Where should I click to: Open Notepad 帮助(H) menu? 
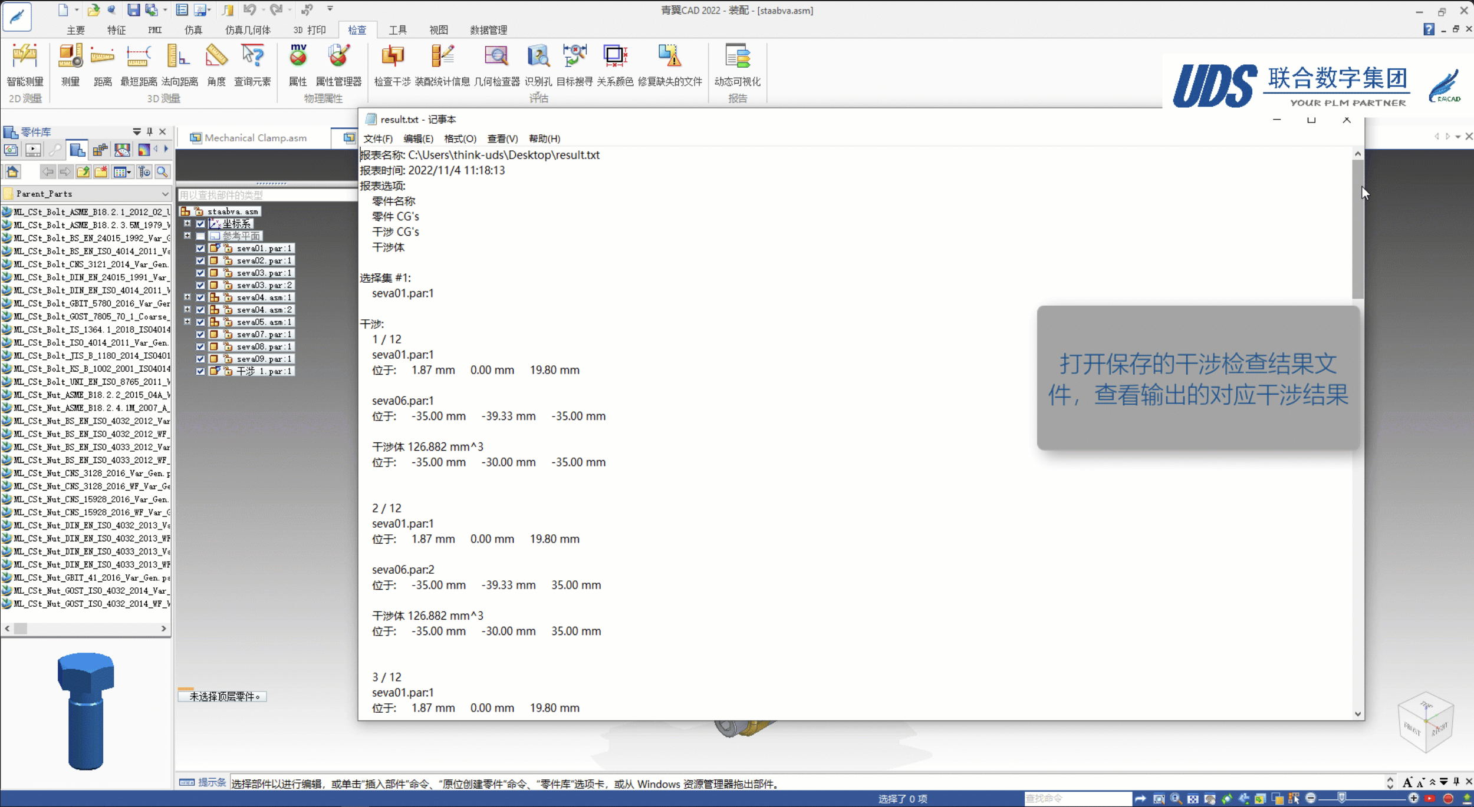(x=544, y=138)
